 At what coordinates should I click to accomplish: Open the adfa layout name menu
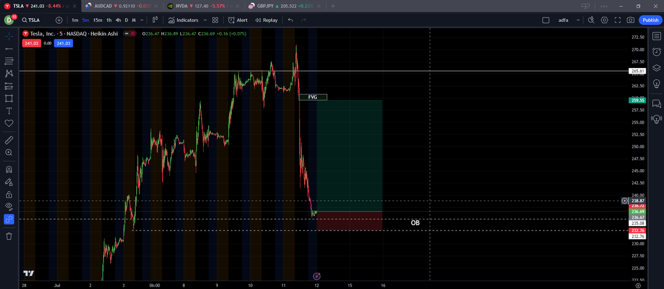pos(563,20)
